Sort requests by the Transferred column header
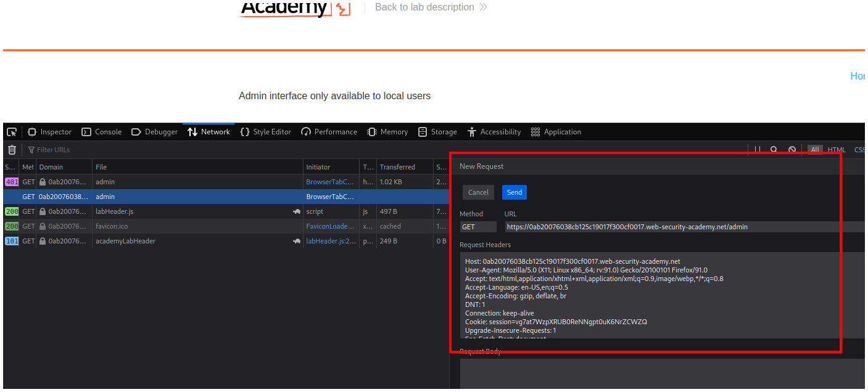This screenshot has width=868, height=392. [397, 167]
